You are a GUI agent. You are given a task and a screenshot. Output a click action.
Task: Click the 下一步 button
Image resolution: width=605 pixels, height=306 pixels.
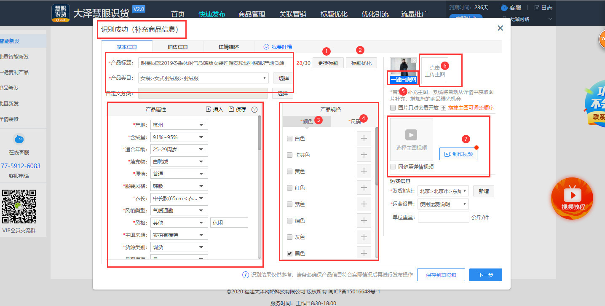[x=485, y=275]
